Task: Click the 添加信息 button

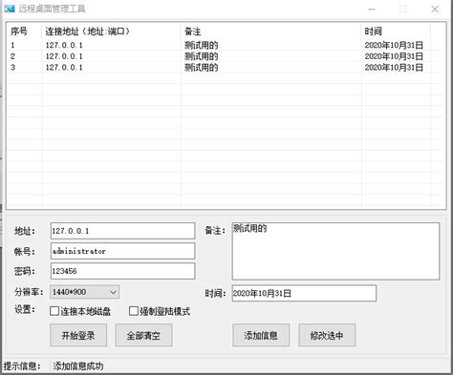Action: click(x=261, y=335)
